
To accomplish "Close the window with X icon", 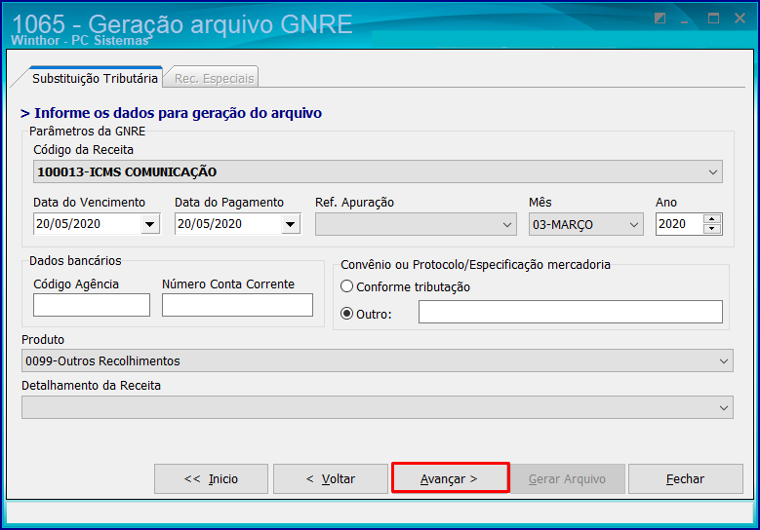I will tap(740, 19).
